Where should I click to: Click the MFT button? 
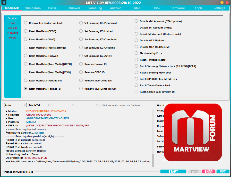point(223,172)
